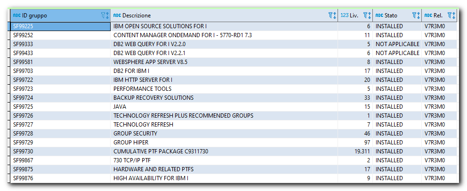
Task: Select cell SF99581
Action: point(60,62)
